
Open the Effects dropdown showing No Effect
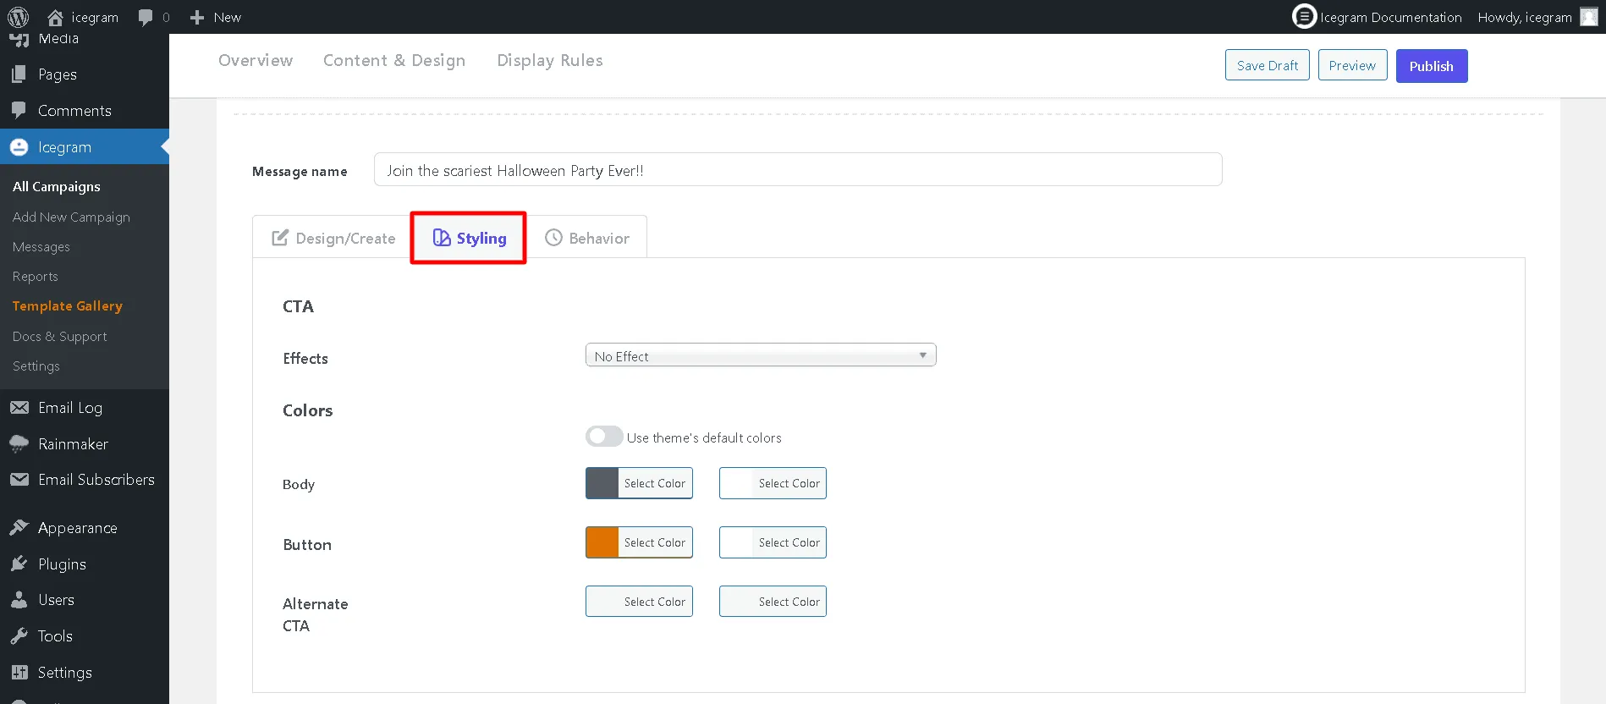[x=761, y=355]
